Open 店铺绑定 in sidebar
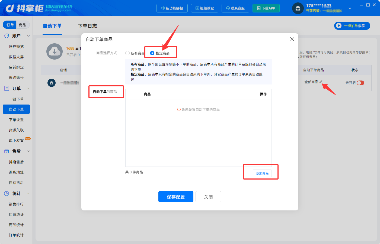Screen dimensions: 380x244 16,67
